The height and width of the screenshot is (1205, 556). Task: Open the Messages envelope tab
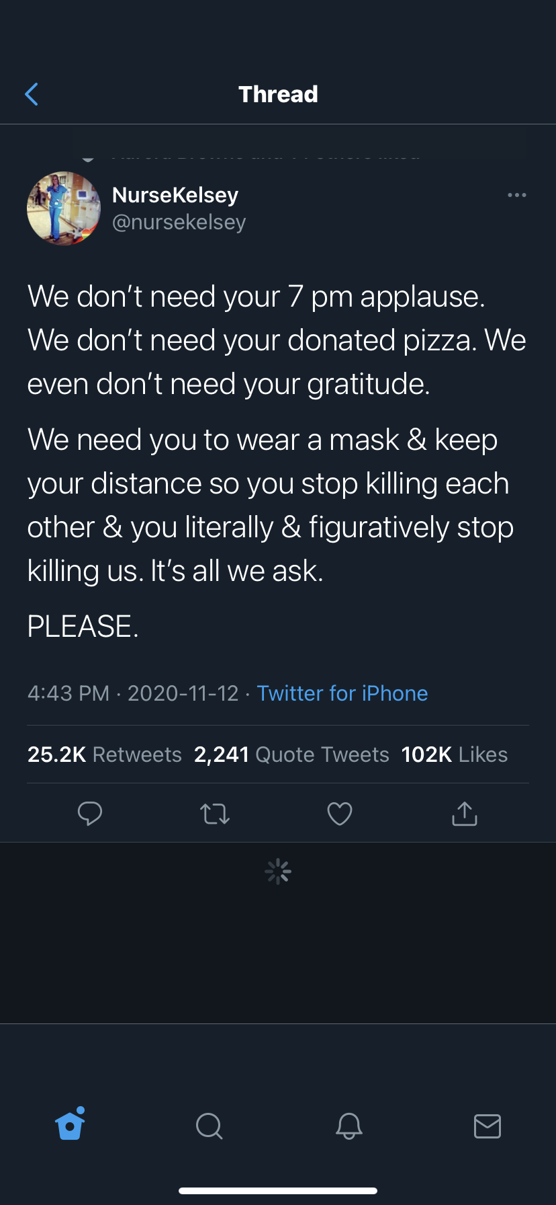(488, 1126)
